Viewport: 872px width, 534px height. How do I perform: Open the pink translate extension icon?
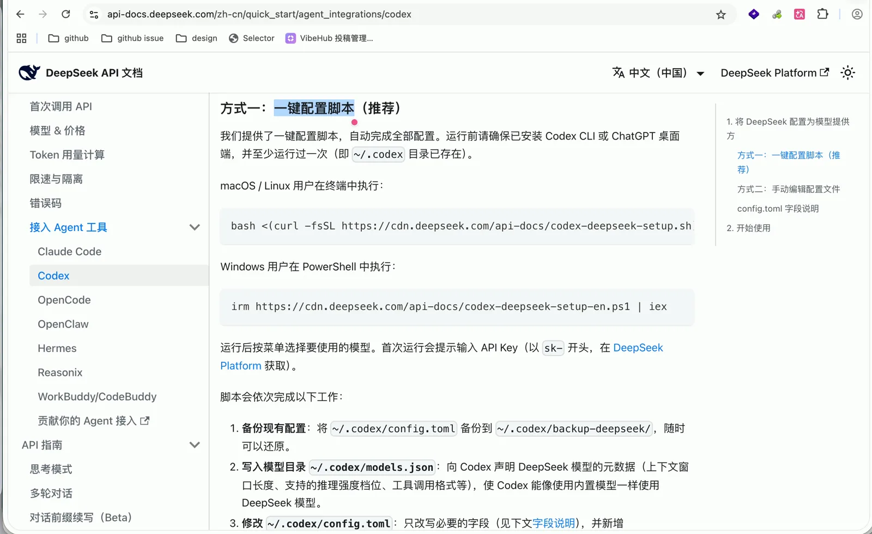(800, 14)
